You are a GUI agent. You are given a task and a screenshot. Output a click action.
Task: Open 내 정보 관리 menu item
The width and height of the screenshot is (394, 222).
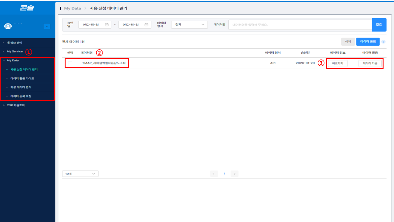pos(14,43)
